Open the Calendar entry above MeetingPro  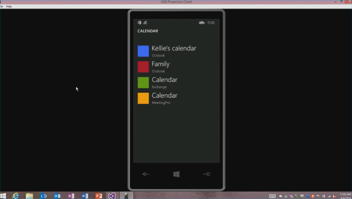coord(165,95)
